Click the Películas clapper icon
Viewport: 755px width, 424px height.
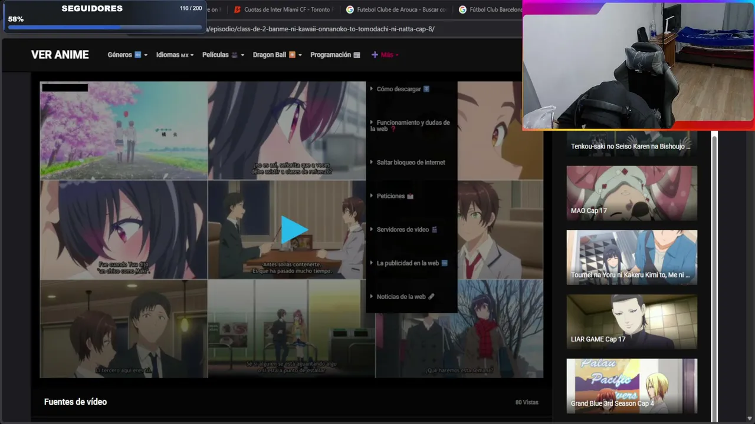coord(235,55)
